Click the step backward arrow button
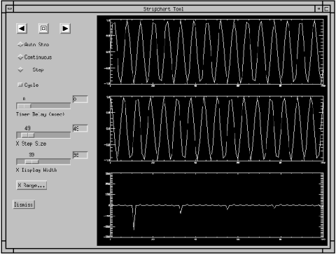The height and width of the screenshot is (255, 336). pos(22,29)
